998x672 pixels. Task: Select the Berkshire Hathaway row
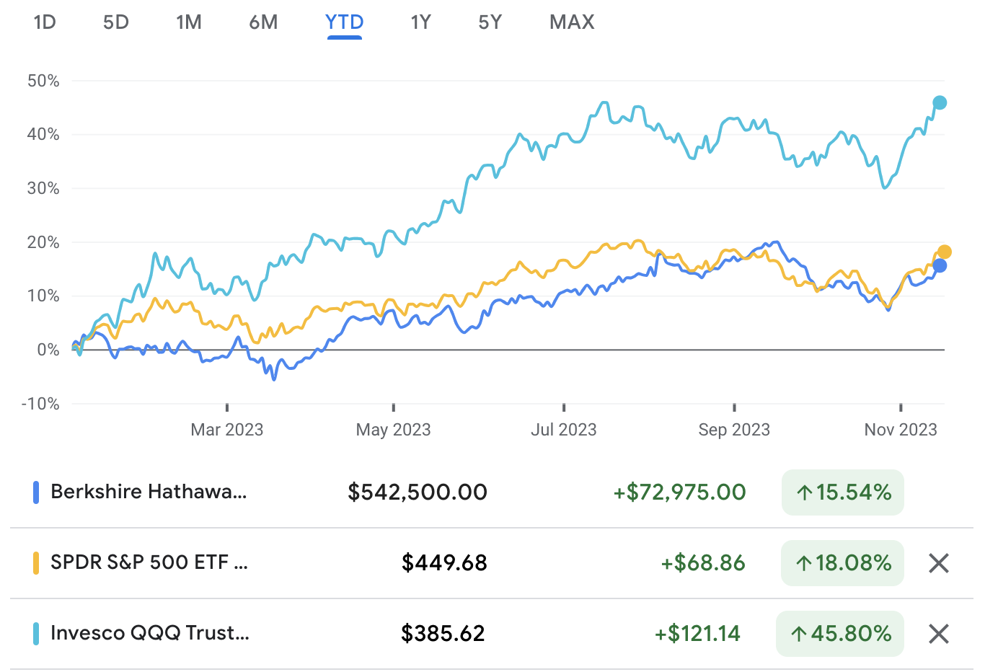(148, 492)
